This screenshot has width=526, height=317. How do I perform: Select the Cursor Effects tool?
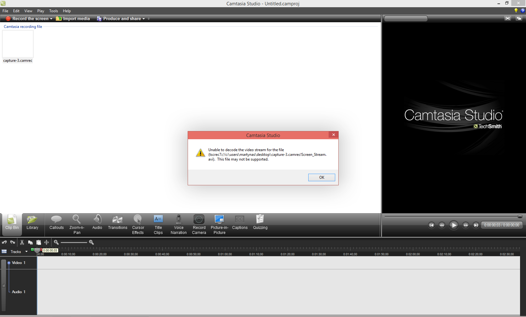coord(138,225)
